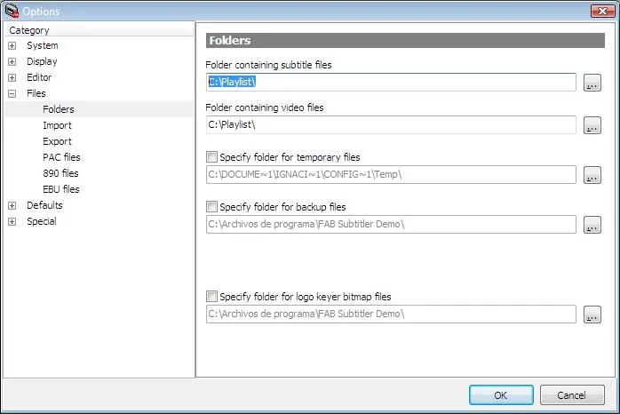620x414 pixels.
Task: Click browse button for video files folder
Action: click(592, 125)
